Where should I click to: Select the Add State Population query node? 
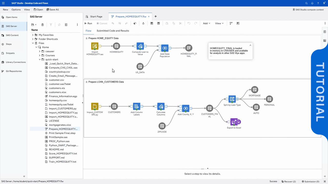[x=165, y=48]
